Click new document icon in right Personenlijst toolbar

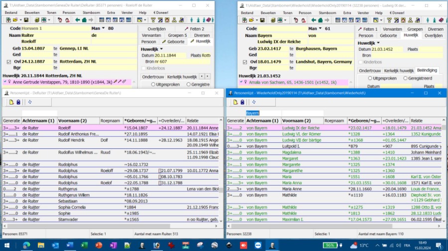(235, 102)
